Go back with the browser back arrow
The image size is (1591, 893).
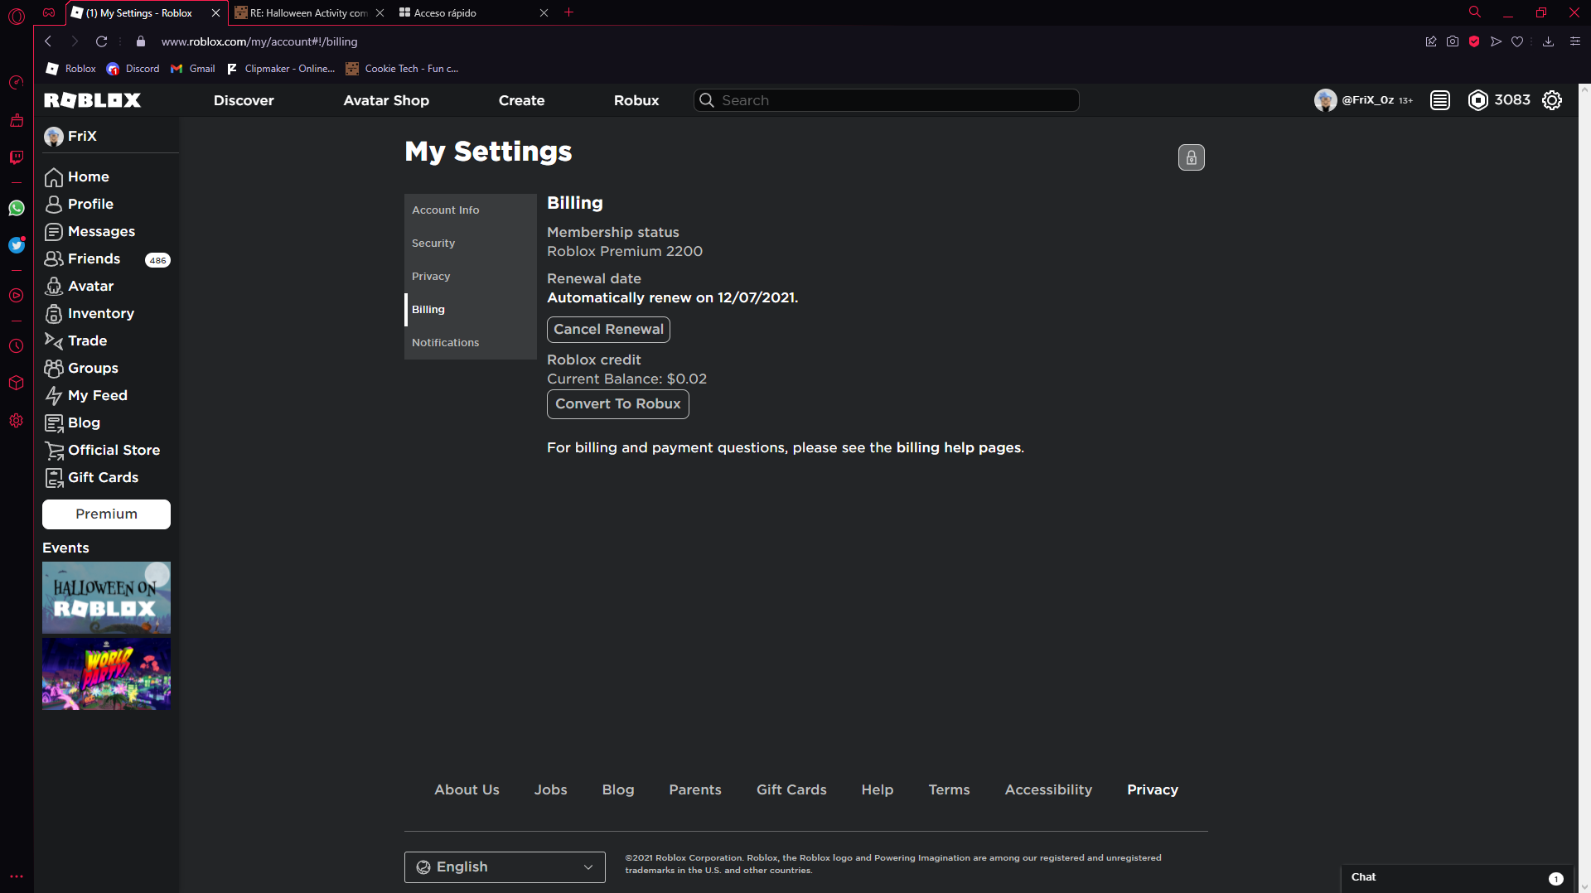[x=48, y=41]
